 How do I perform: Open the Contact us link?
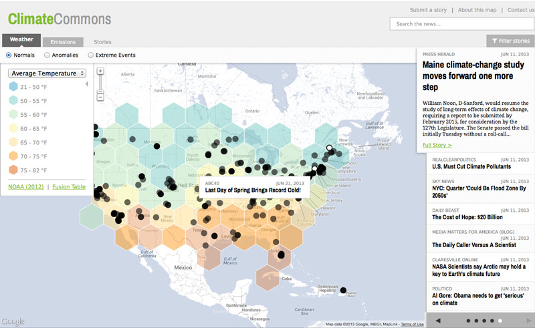[521, 10]
